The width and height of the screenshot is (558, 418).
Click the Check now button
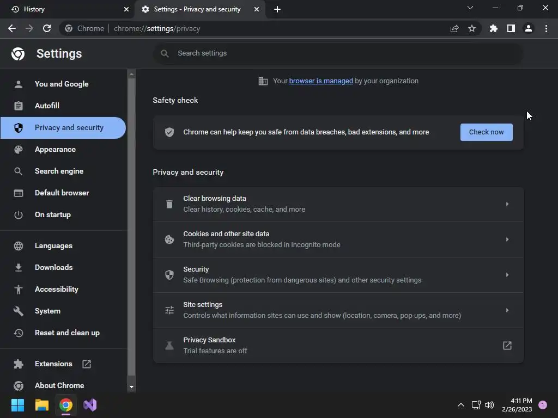click(x=487, y=132)
